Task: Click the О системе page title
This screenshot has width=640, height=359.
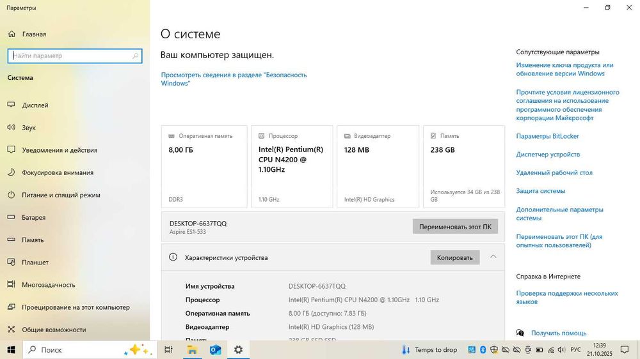Action: (x=190, y=34)
